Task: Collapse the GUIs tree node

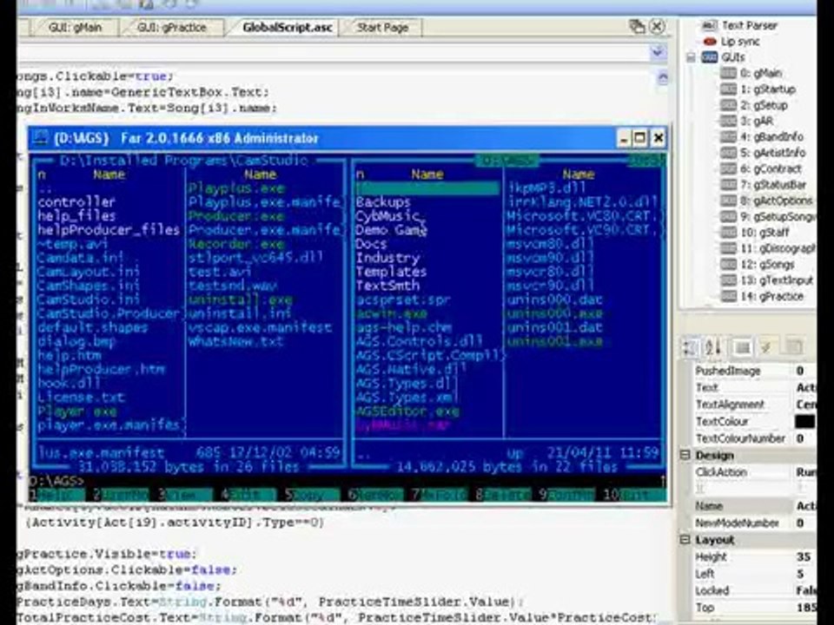Action: click(691, 57)
